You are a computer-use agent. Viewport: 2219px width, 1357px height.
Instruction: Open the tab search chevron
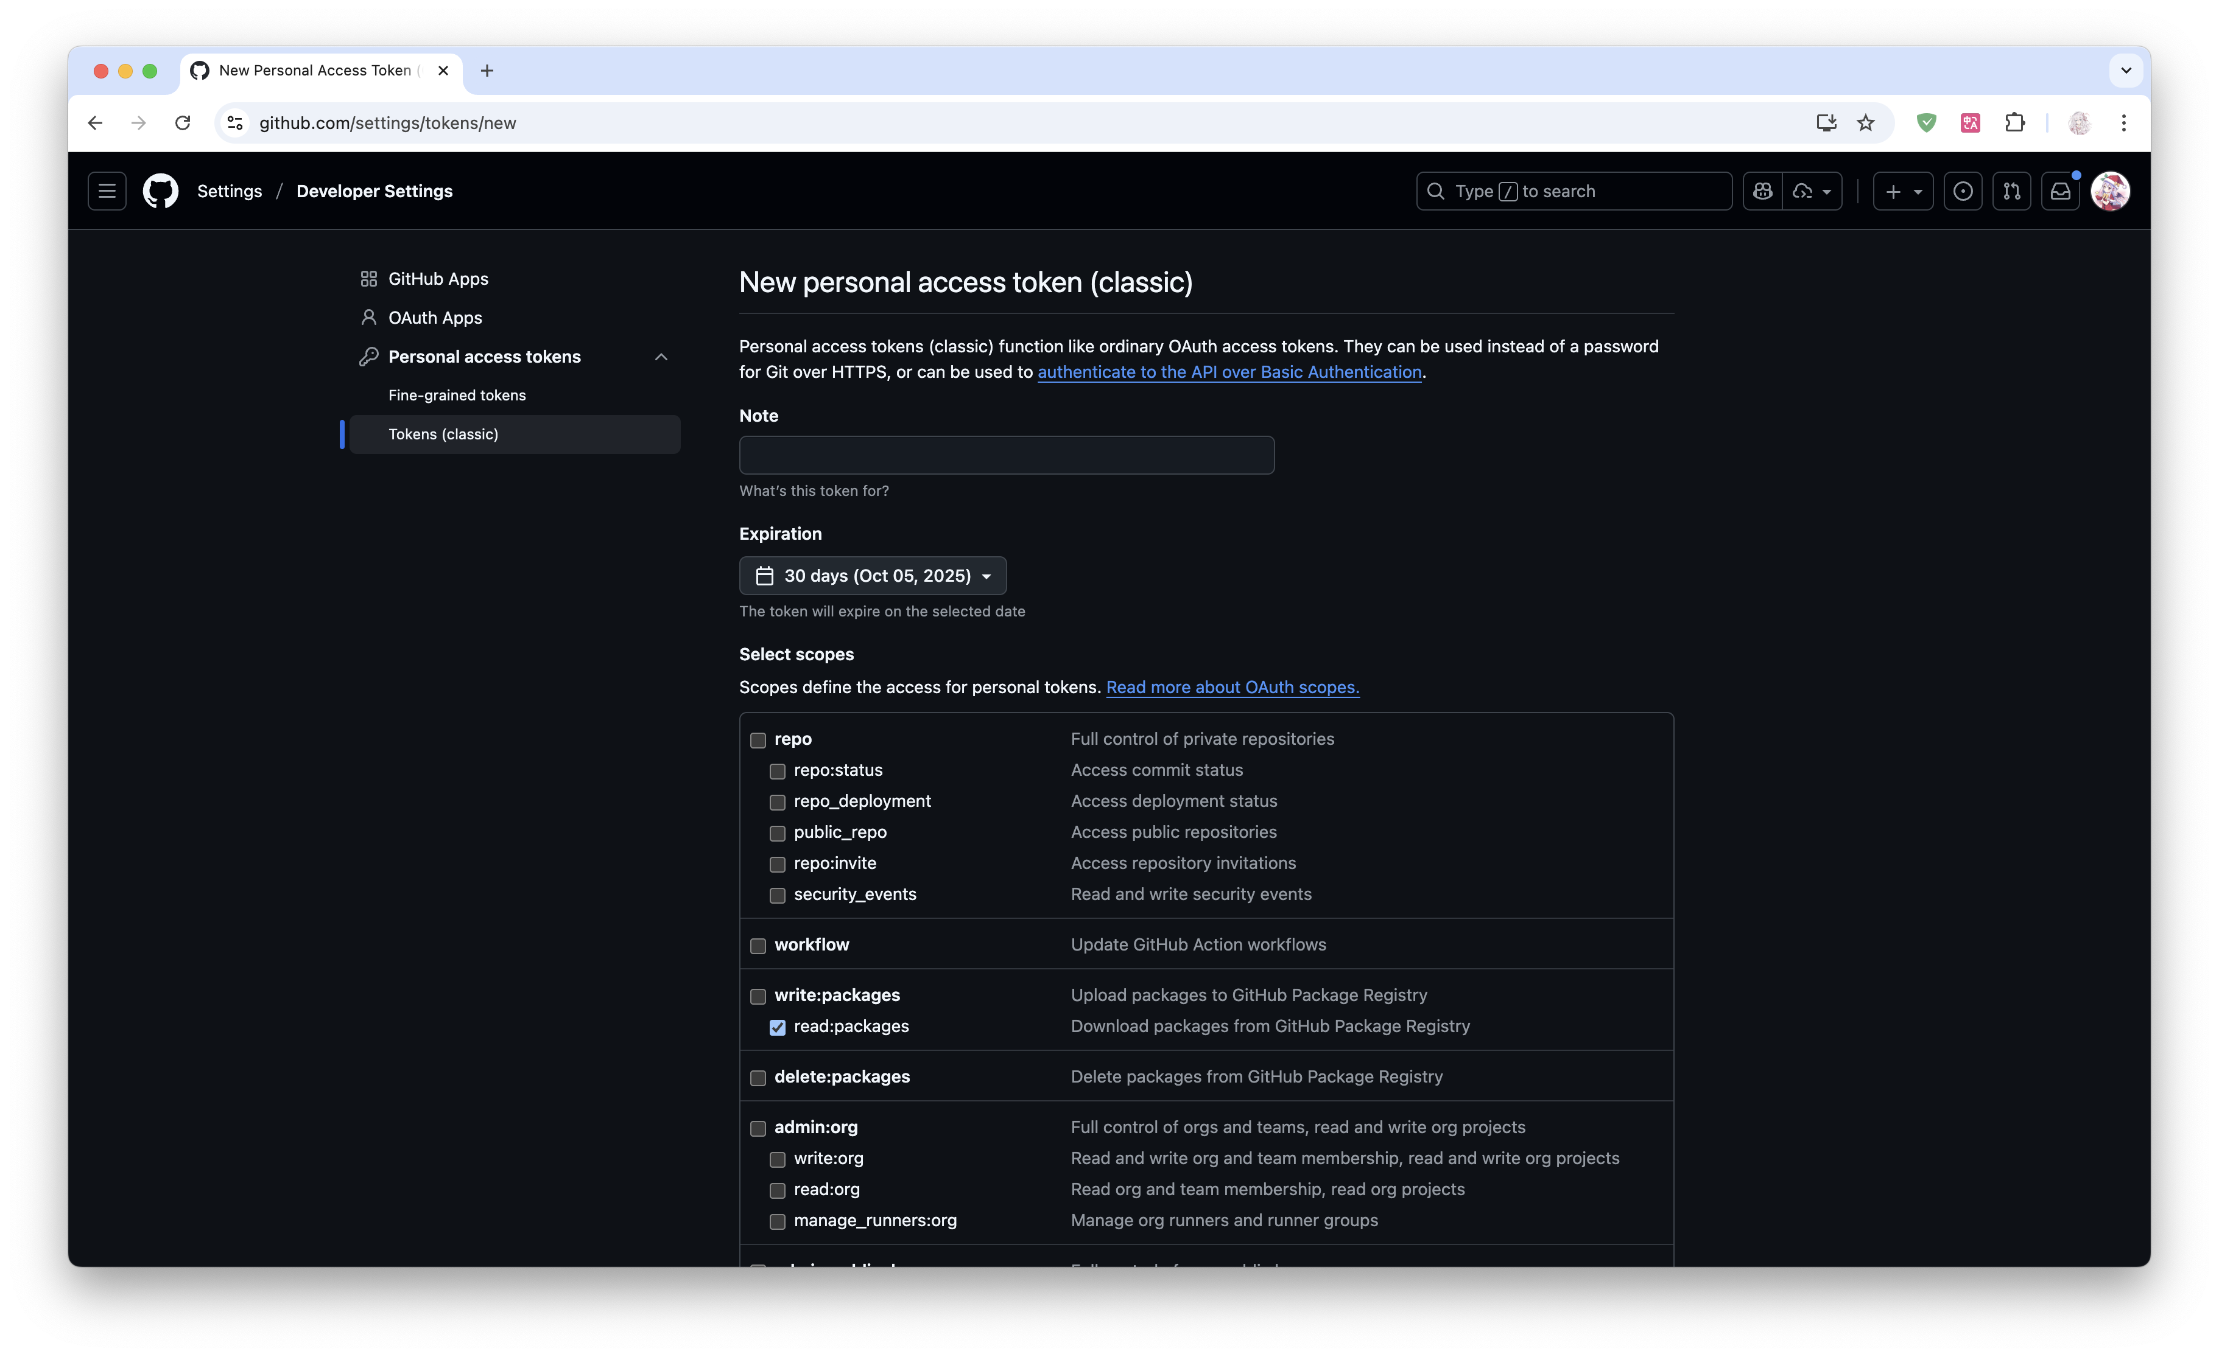2126,70
